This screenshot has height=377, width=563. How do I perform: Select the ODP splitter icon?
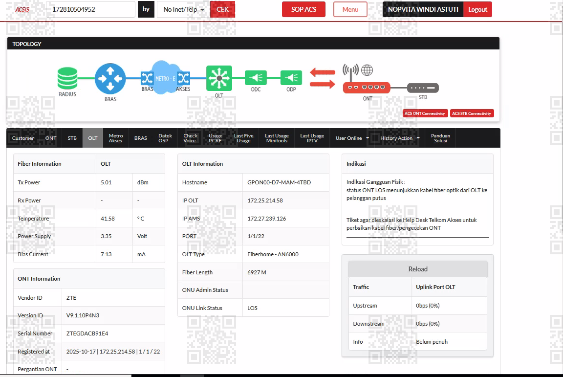[291, 78]
